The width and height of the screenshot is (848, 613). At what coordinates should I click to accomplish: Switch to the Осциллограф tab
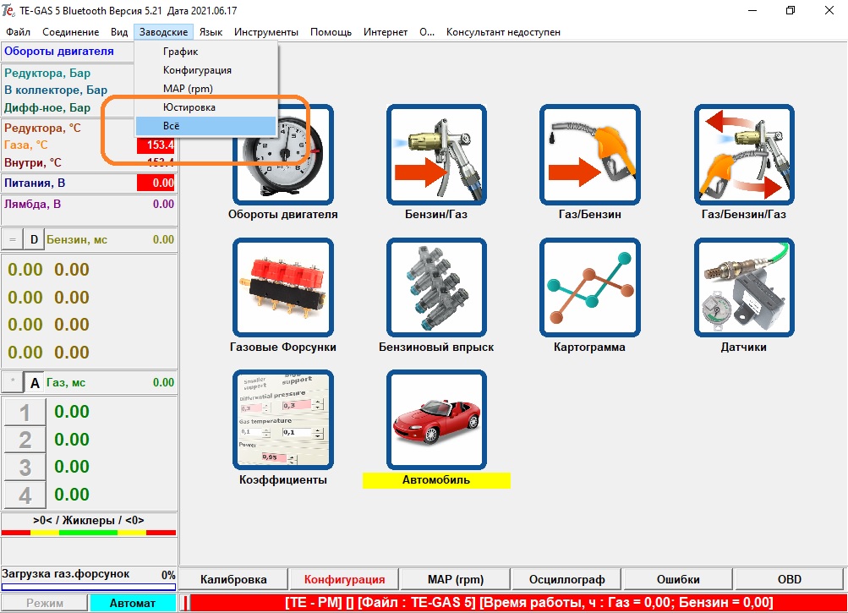point(566,579)
